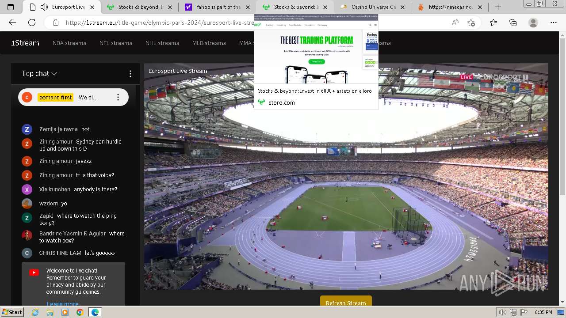Screen dimensions: 566x318
Task: Open NBA streams page
Action: pyautogui.click(x=69, y=43)
